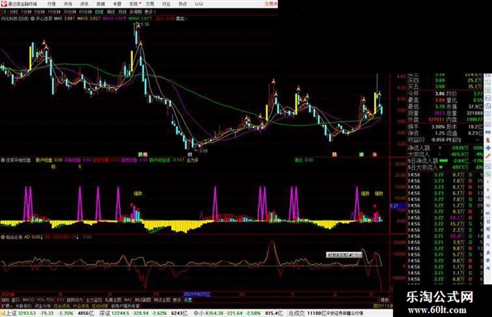Select the CCI indicator tab
Viewport: 492px width, 317px height.
point(60,300)
